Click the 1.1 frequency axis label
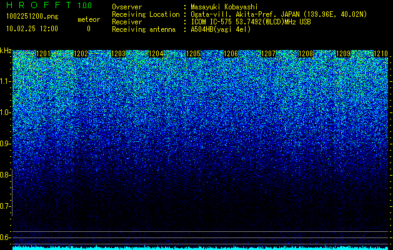 (x=5, y=81)
